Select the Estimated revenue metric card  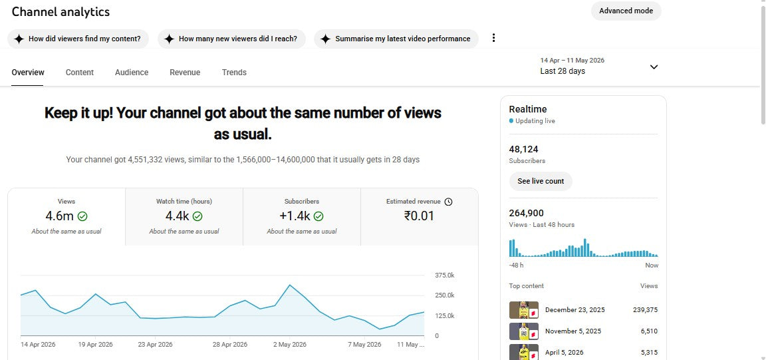[x=420, y=217]
